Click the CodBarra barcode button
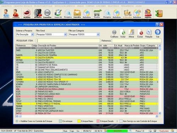This screenshot has width=177, height=133. point(114,34)
